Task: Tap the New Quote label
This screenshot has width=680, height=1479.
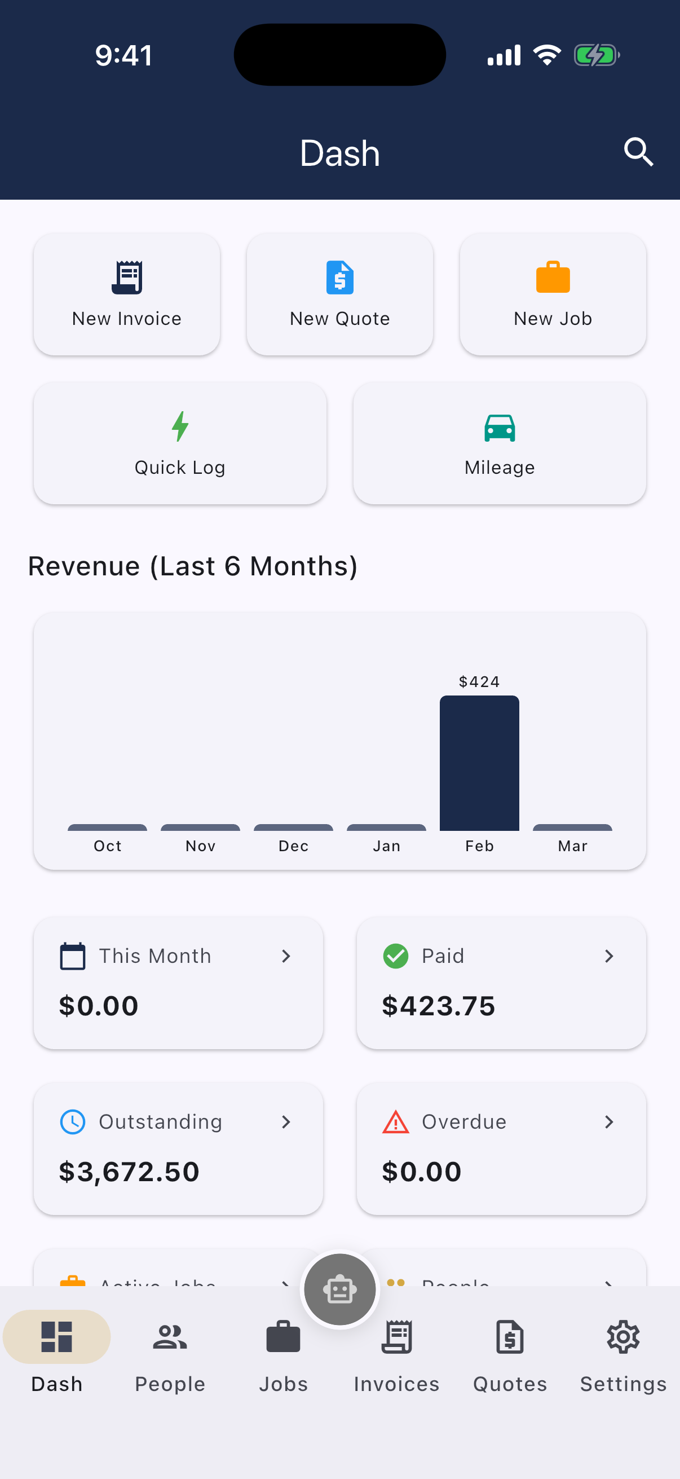Action: click(339, 319)
